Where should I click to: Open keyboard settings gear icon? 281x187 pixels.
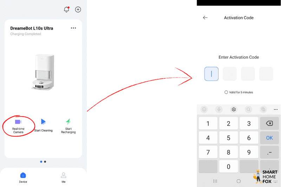click(x=234, y=109)
